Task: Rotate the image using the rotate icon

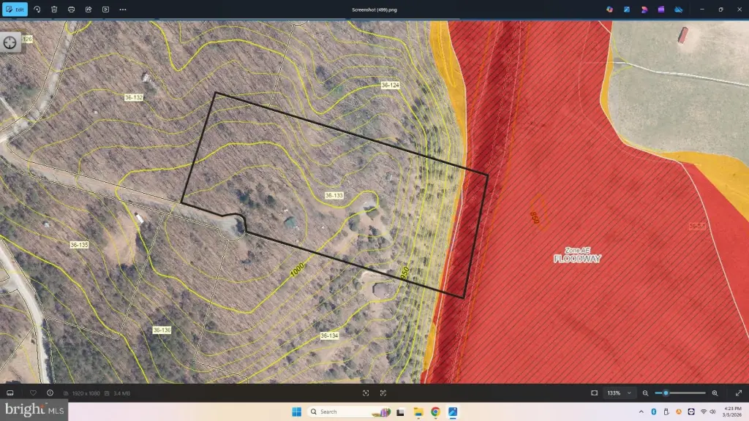Action: [x=37, y=10]
